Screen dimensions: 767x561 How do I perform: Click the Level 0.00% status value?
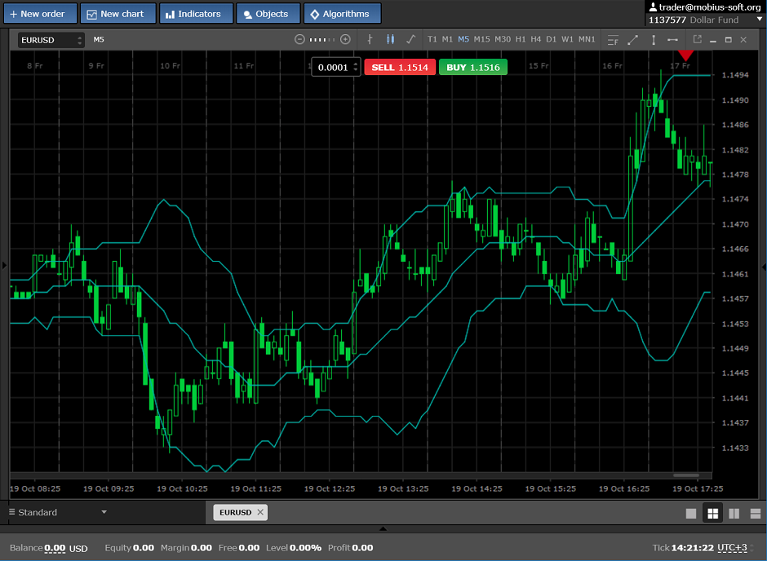click(x=305, y=548)
